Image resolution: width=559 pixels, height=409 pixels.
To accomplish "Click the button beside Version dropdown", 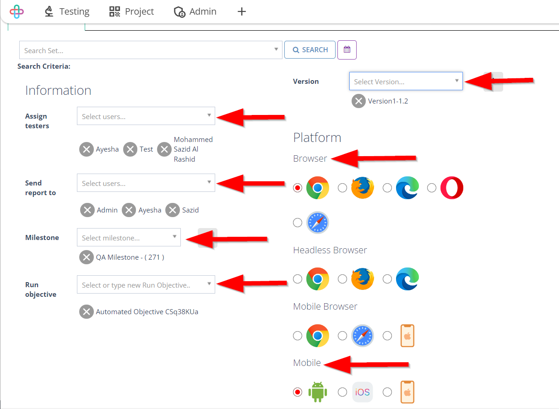I will (x=493, y=82).
